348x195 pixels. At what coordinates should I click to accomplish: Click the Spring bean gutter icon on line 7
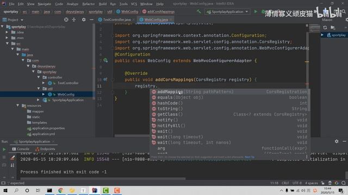point(105,60)
